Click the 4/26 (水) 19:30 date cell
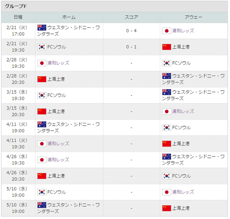 (x=18, y=160)
